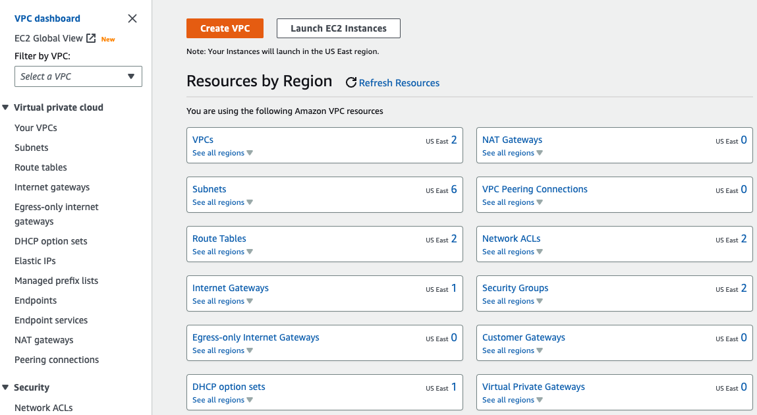Open the Select a VPC filter dropdown
This screenshot has height=415, width=757.
pyautogui.click(x=78, y=76)
